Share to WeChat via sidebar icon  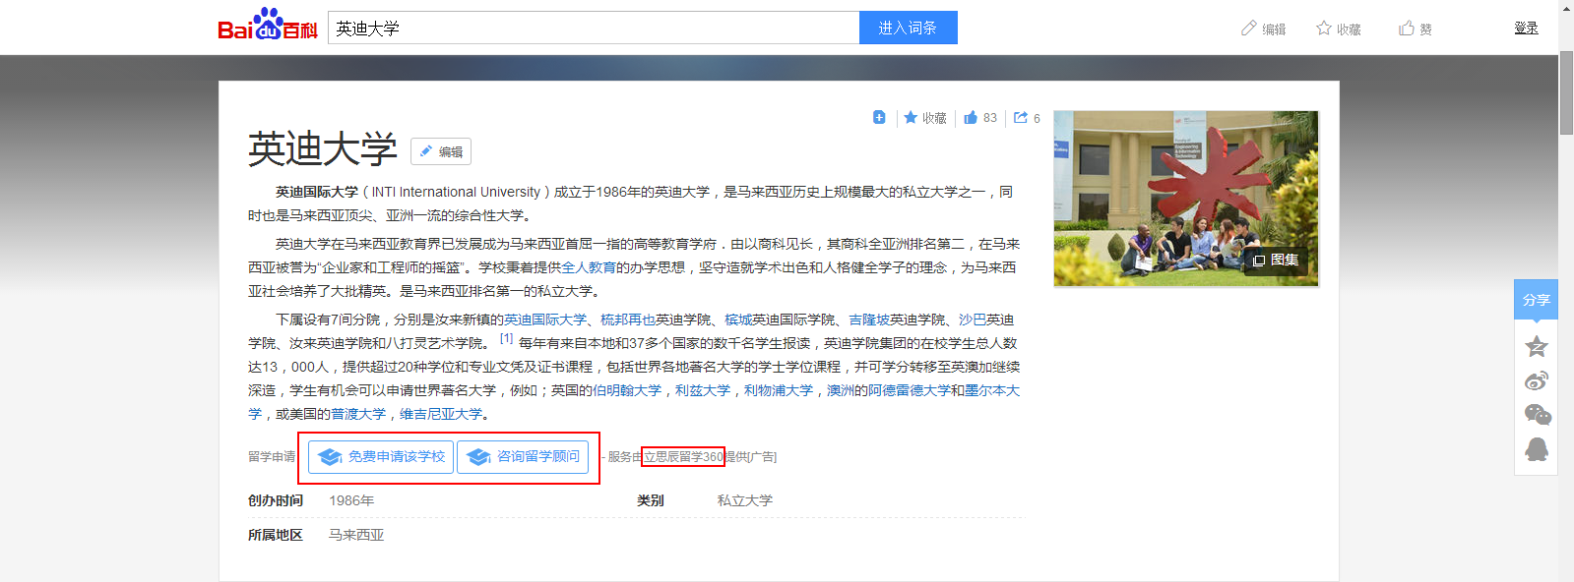tap(1537, 415)
